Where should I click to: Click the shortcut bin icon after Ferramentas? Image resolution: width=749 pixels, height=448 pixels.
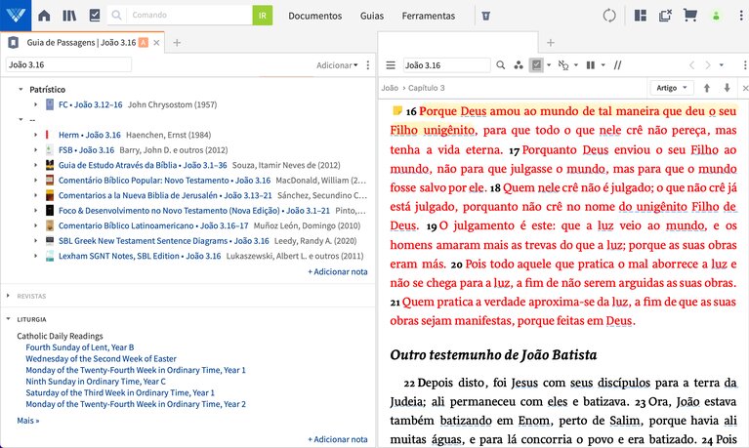click(485, 16)
